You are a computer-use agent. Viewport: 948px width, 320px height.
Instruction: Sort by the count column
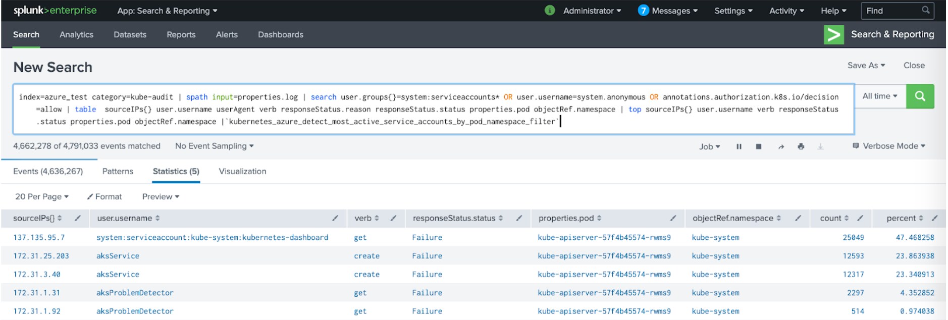point(834,218)
